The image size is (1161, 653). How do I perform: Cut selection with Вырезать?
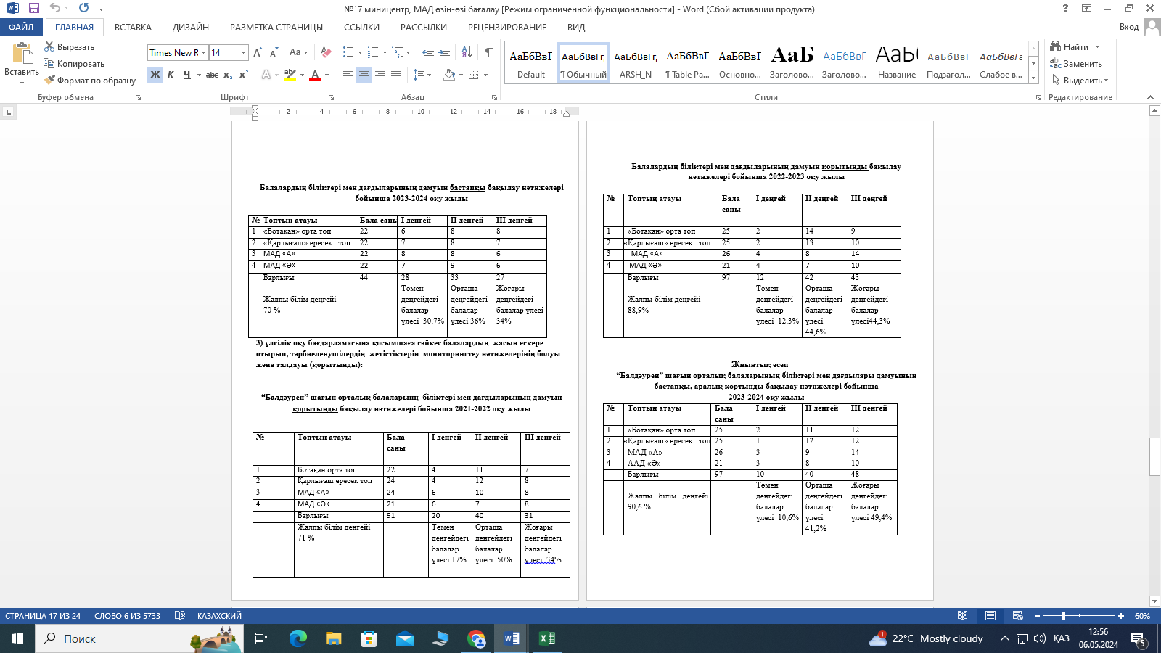pos(69,46)
